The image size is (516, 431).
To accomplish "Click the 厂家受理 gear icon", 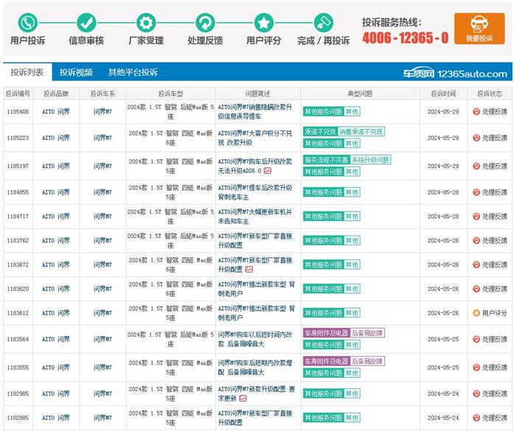I will (146, 23).
